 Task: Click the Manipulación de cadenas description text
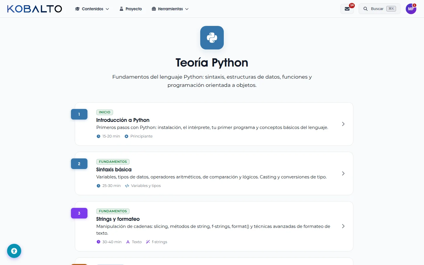[213, 230]
